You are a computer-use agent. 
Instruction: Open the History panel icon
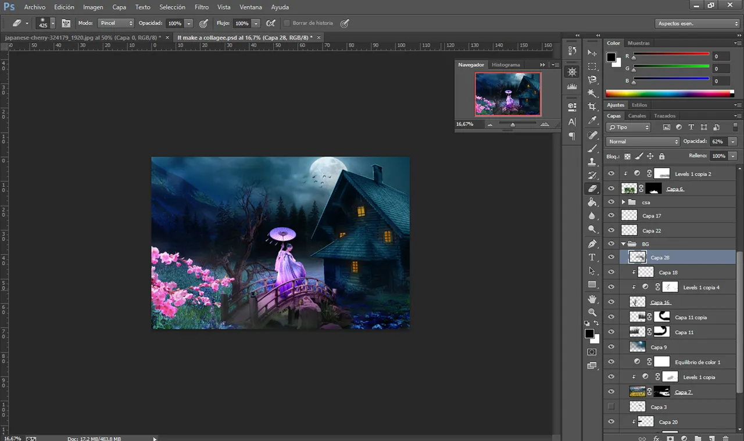[x=572, y=51]
